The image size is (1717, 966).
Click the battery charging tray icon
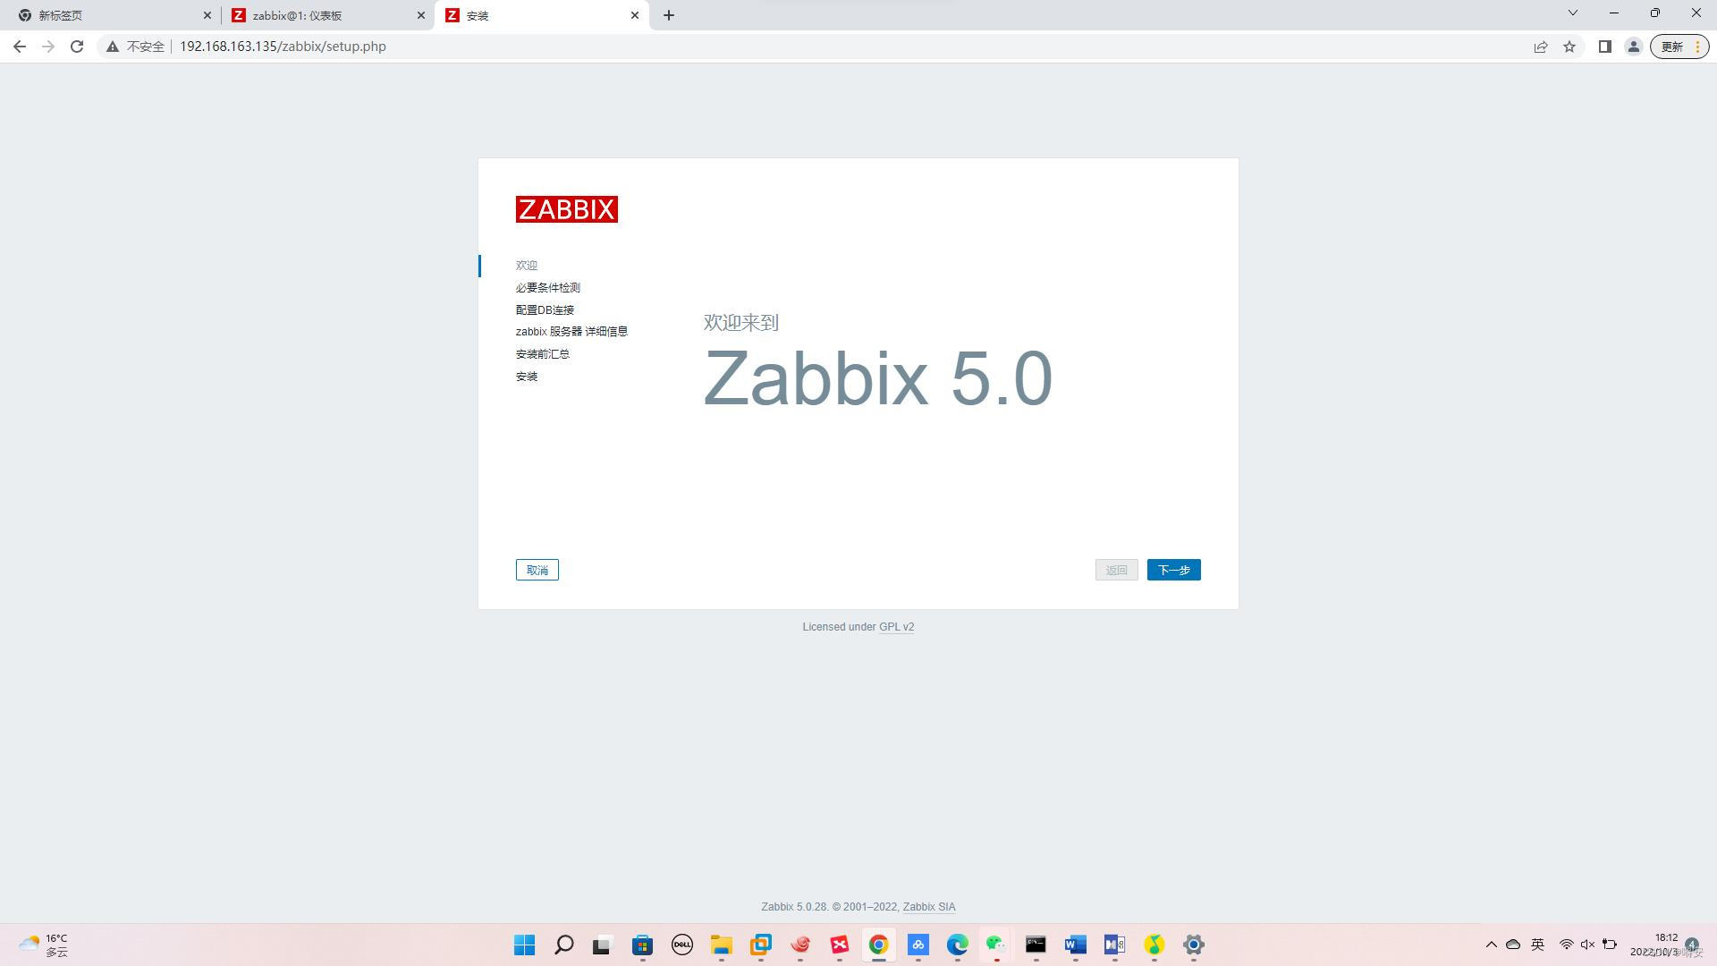[x=1610, y=945]
